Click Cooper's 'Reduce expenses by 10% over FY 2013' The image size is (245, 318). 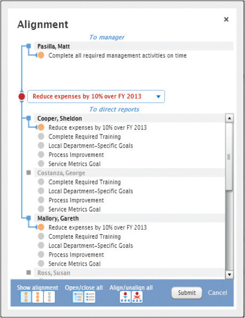pyautogui.click(x=97, y=128)
